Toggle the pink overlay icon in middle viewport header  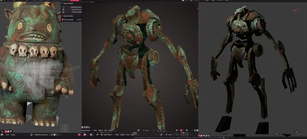181,131
